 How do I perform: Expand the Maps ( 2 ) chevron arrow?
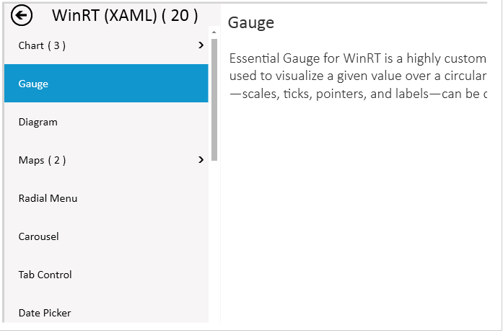coord(201,160)
